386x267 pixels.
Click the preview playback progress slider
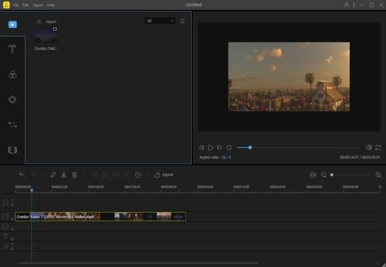click(x=298, y=148)
